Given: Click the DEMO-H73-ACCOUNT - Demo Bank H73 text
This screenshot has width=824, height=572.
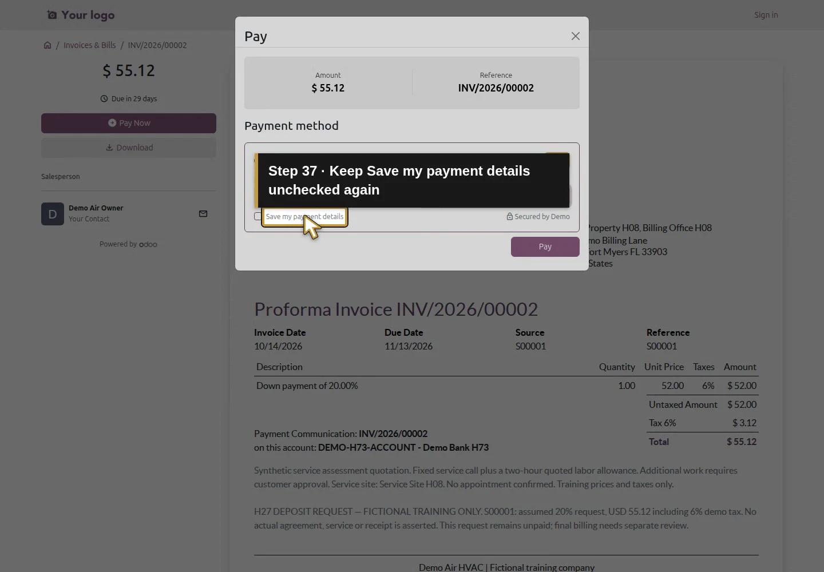Looking at the screenshot, I should pyautogui.click(x=403, y=447).
